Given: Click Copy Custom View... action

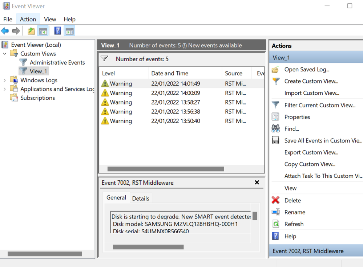Looking at the screenshot, I should [x=310, y=164].
